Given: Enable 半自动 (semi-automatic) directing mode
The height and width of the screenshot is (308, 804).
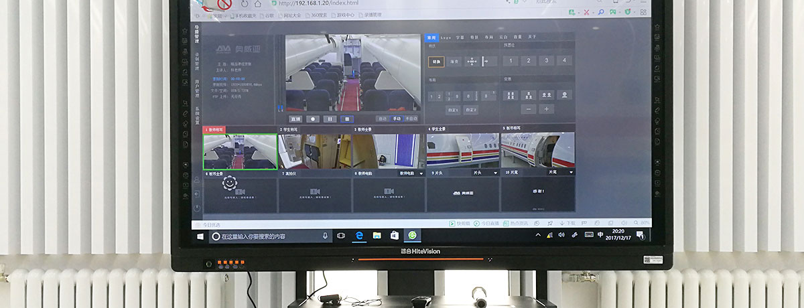Looking at the screenshot, I should (410, 119).
